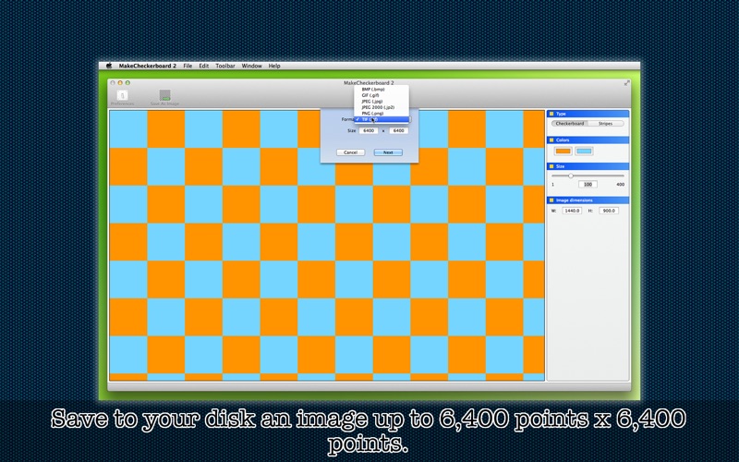This screenshot has width=739, height=462.
Task: Click the Size slider knob
Action: tap(571, 176)
